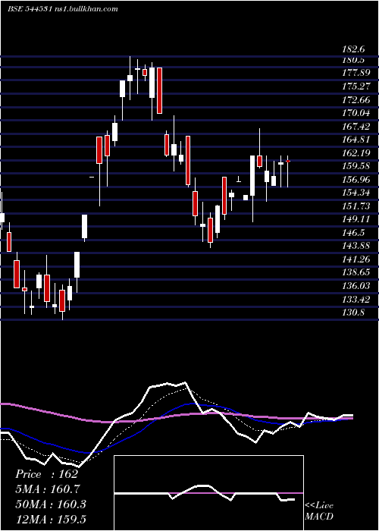Click the 130.8 price level label
This screenshot has height=531, width=379.
click(354, 313)
